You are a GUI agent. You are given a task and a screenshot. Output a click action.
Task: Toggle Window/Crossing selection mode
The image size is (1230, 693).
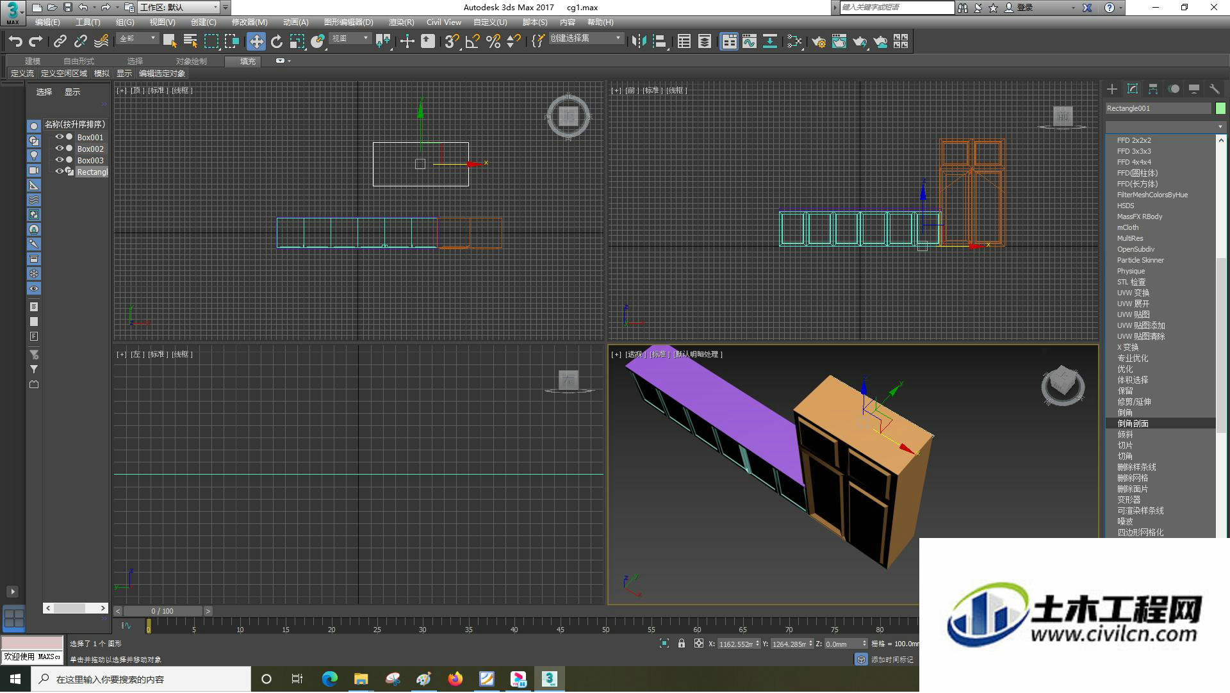pyautogui.click(x=231, y=42)
